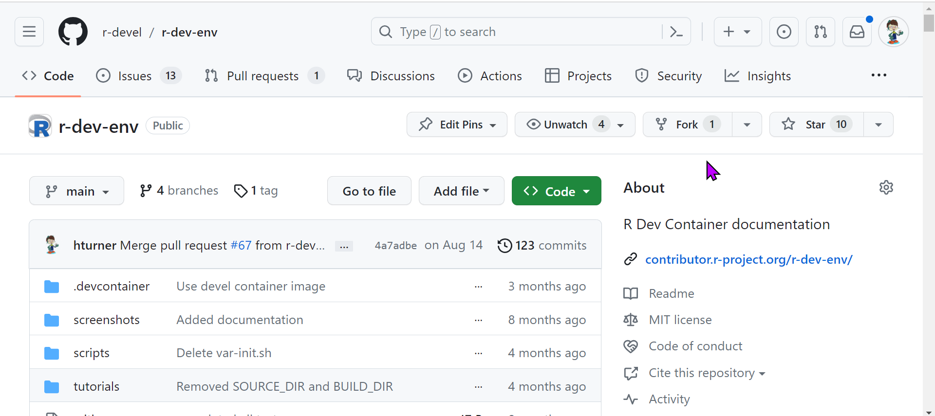
Task: Switch to the Issues tab
Action: coord(138,76)
